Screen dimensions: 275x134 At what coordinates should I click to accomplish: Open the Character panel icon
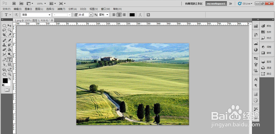tap(256, 79)
